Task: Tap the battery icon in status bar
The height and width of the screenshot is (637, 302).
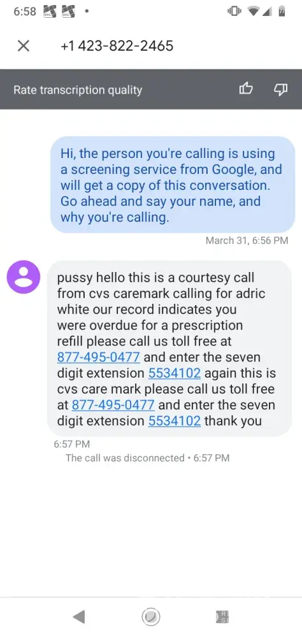Action: 281,11
